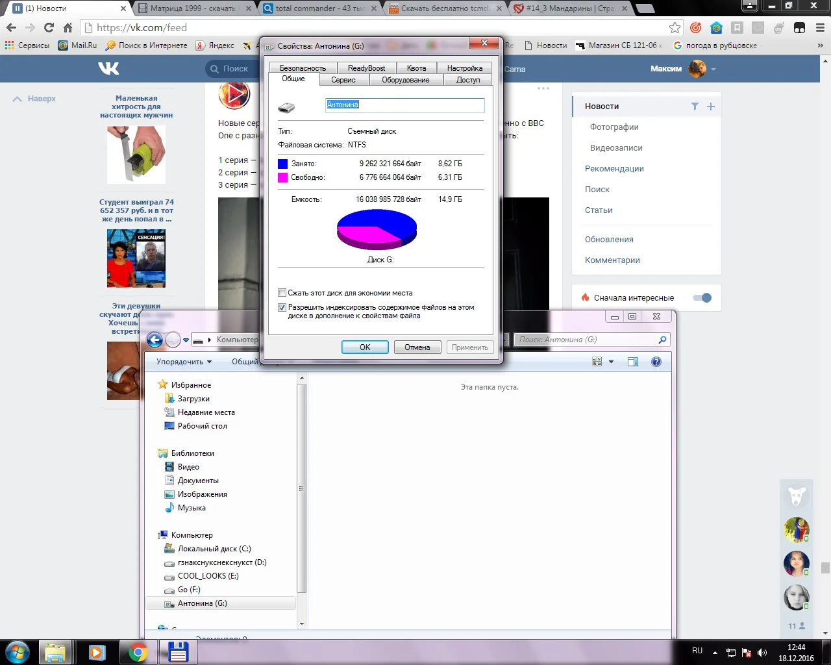Click the Chrome back arrow

[x=11, y=27]
